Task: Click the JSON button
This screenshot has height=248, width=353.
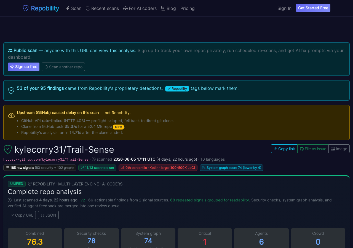Action: (48, 215)
